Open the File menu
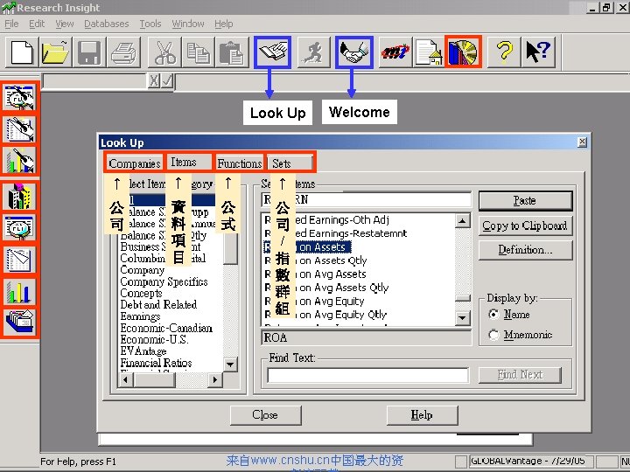This screenshot has width=630, height=472. [x=11, y=24]
